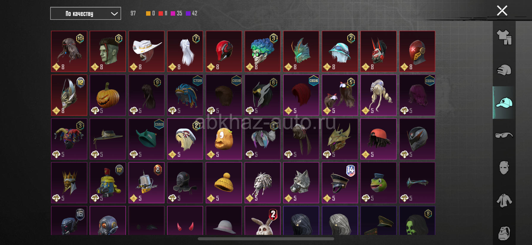Open the jacket category icon
The width and height of the screenshot is (532, 245).
coord(504,201)
